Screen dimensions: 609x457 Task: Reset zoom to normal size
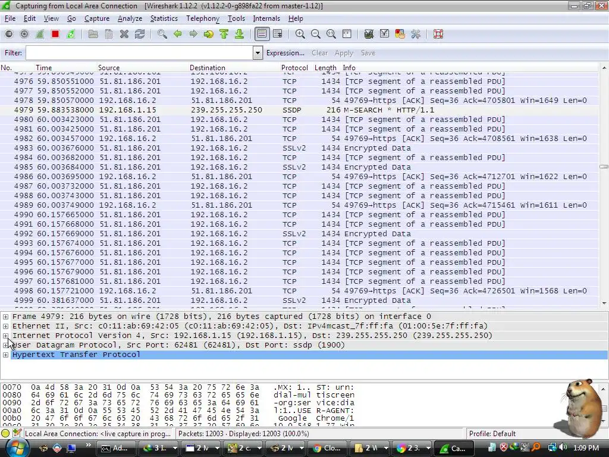[331, 34]
